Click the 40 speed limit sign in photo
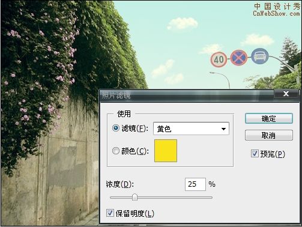 coord(219,59)
